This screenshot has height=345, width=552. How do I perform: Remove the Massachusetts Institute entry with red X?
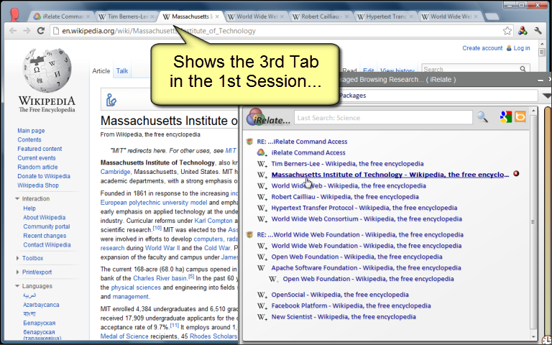[516, 173]
